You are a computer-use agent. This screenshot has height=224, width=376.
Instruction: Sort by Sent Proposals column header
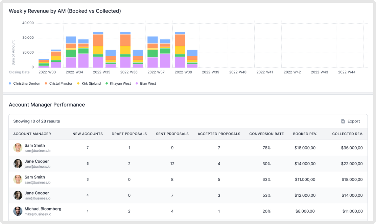tap(172, 134)
